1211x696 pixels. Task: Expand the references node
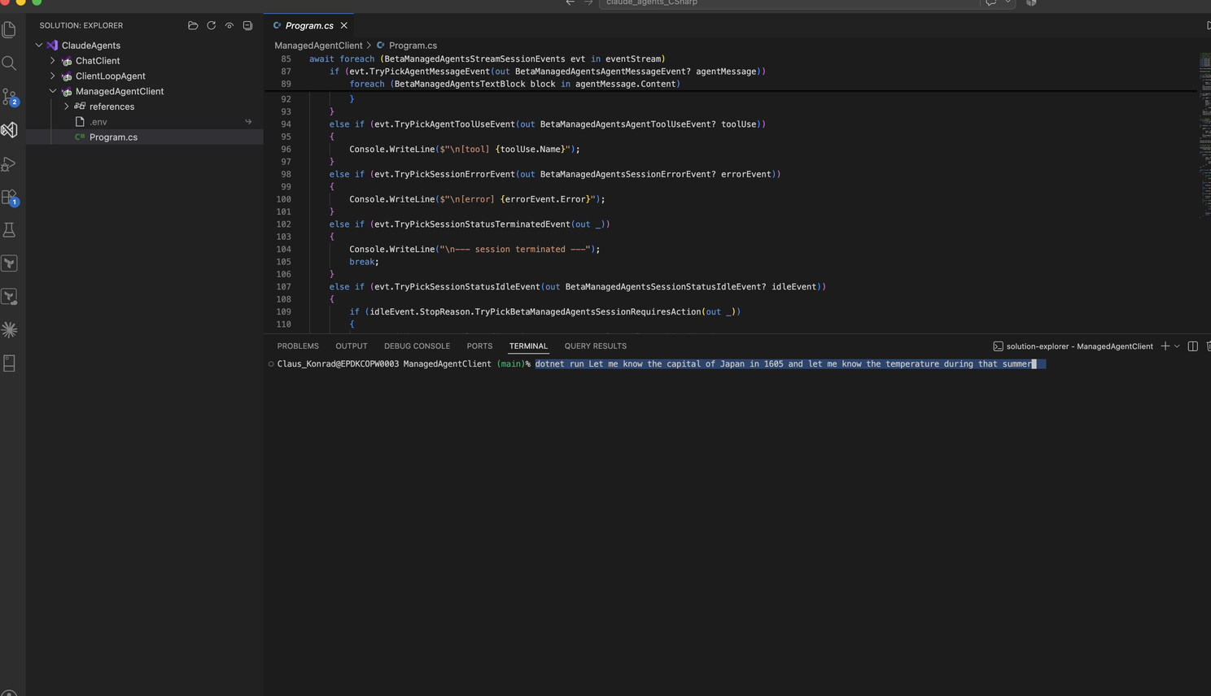(x=67, y=107)
